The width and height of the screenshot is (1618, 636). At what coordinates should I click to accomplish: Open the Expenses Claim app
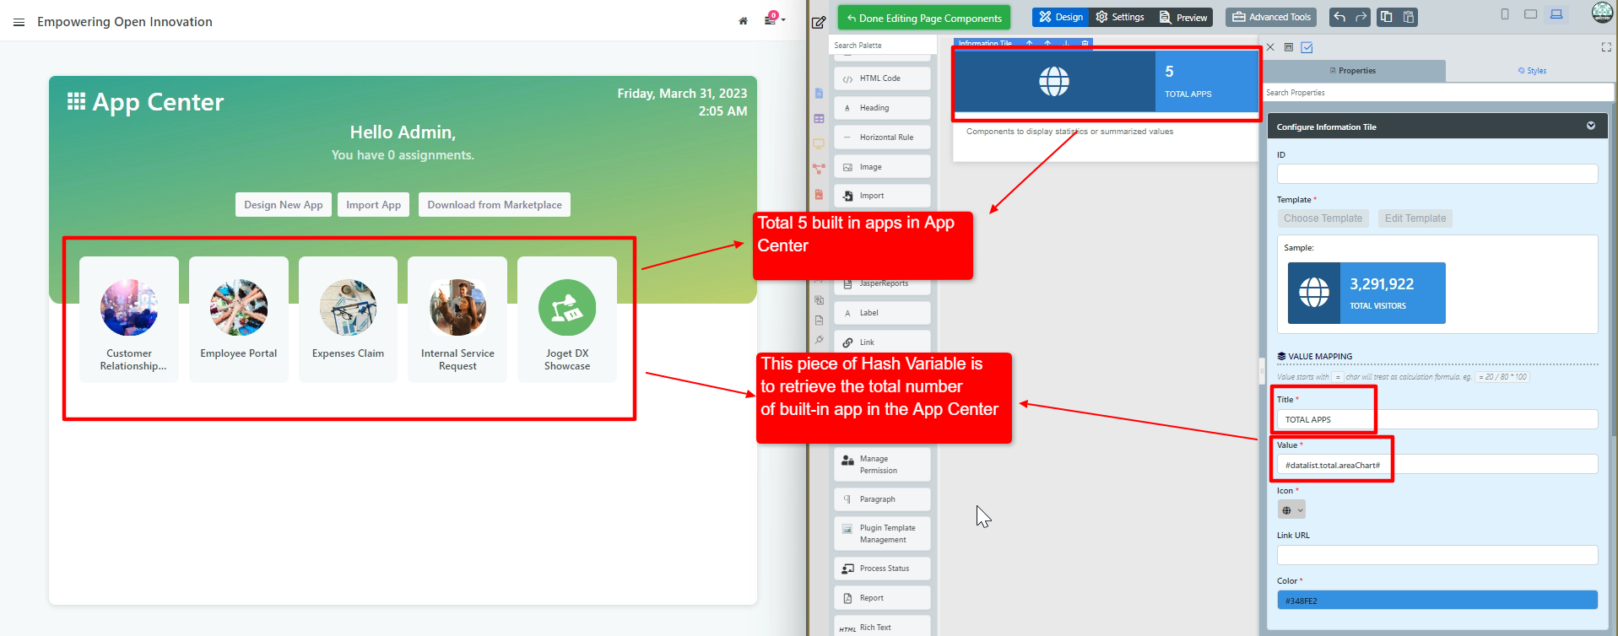coord(348,319)
